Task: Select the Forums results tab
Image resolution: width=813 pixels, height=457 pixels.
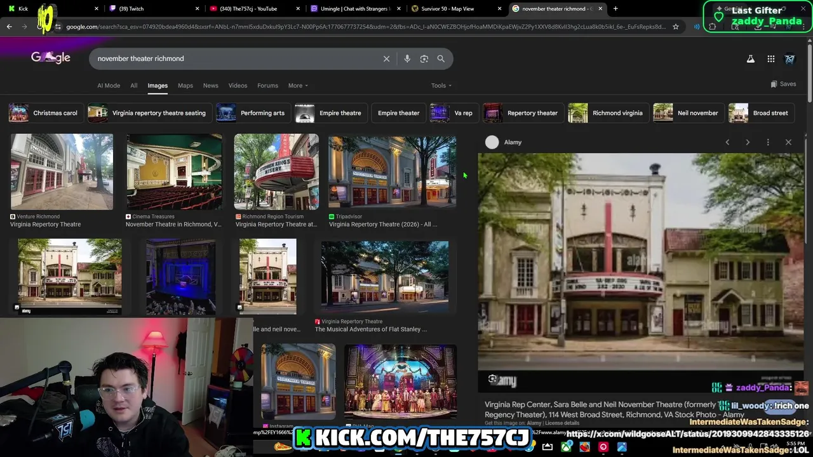Action: pos(267,86)
